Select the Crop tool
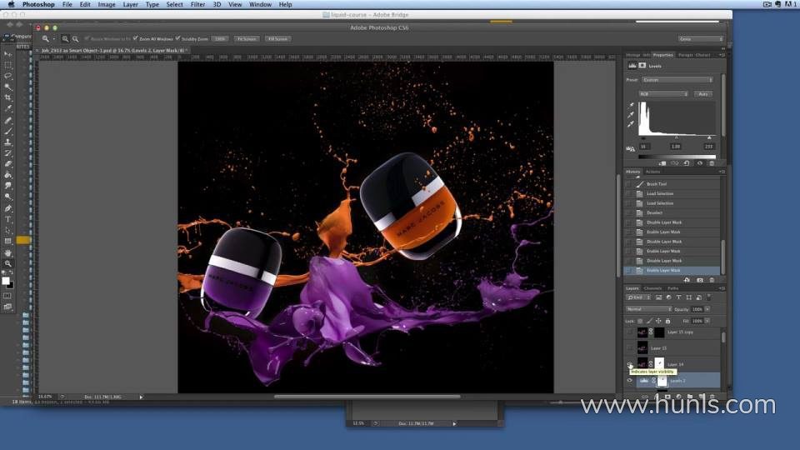The image size is (800, 450). [x=7, y=97]
